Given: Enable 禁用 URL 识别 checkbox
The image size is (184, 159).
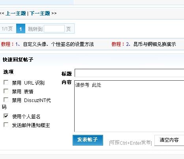Looking at the screenshot, I should [x=6, y=82].
